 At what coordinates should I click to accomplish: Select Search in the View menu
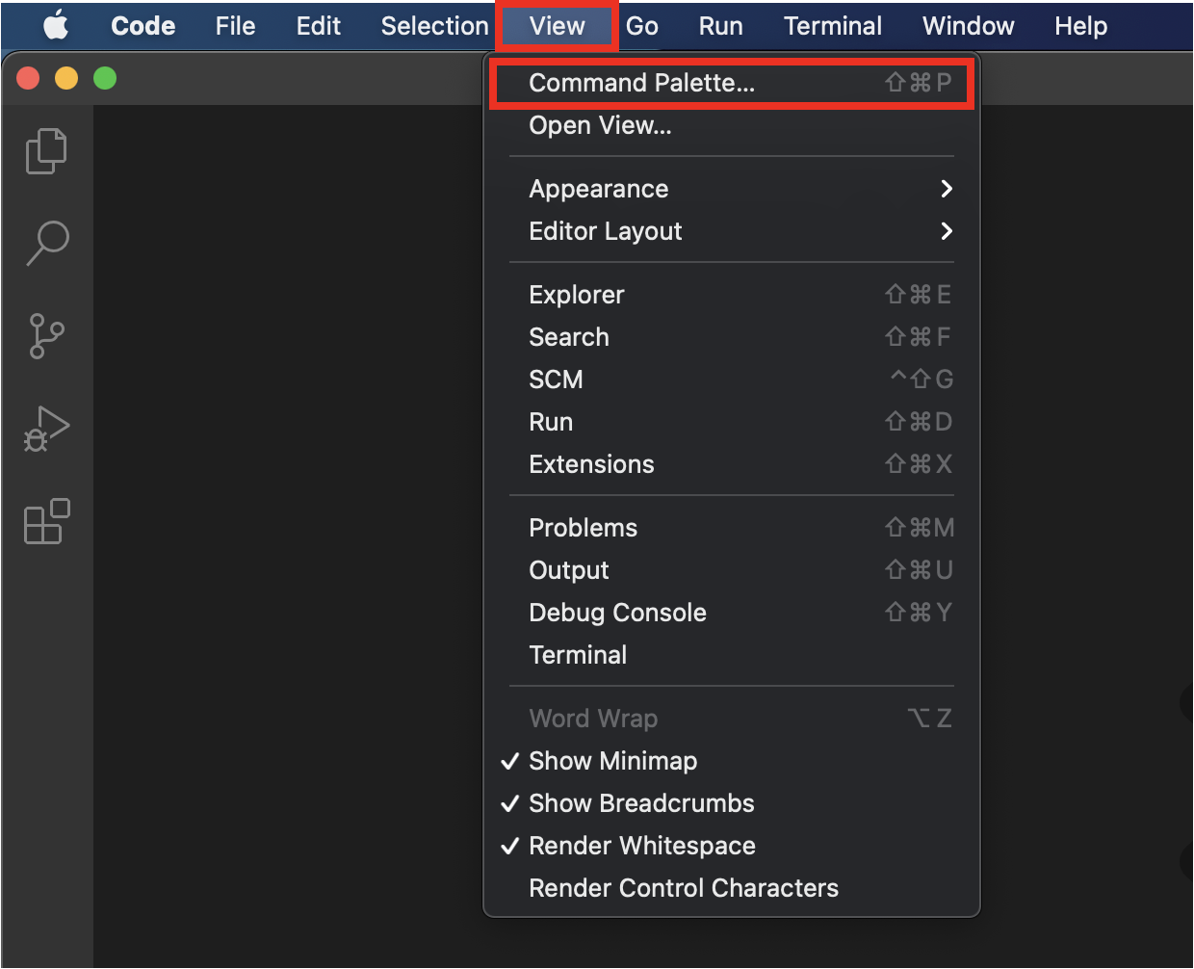[731, 337]
